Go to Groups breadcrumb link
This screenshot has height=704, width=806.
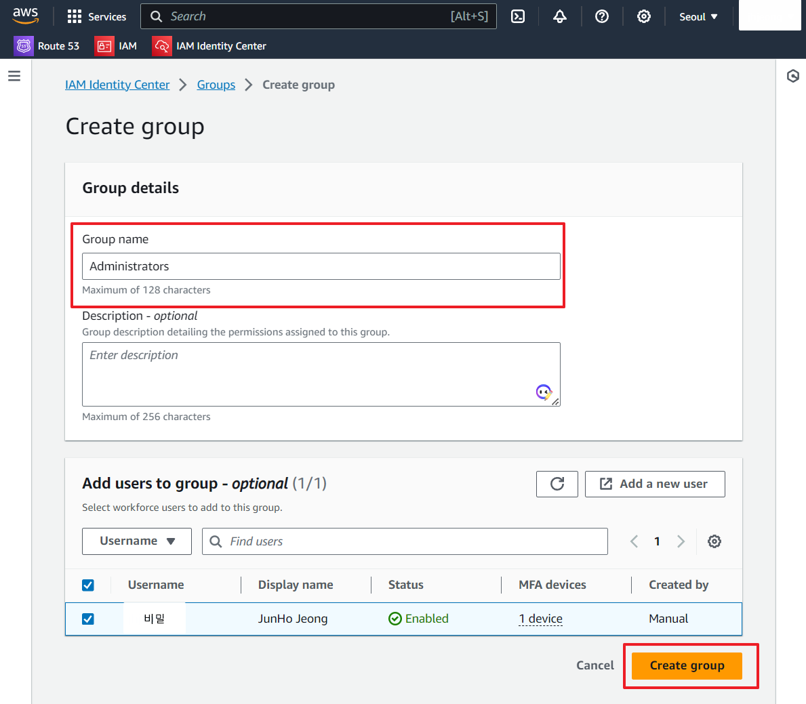coord(216,85)
